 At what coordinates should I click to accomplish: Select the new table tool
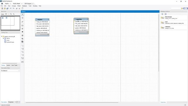(22, 35)
